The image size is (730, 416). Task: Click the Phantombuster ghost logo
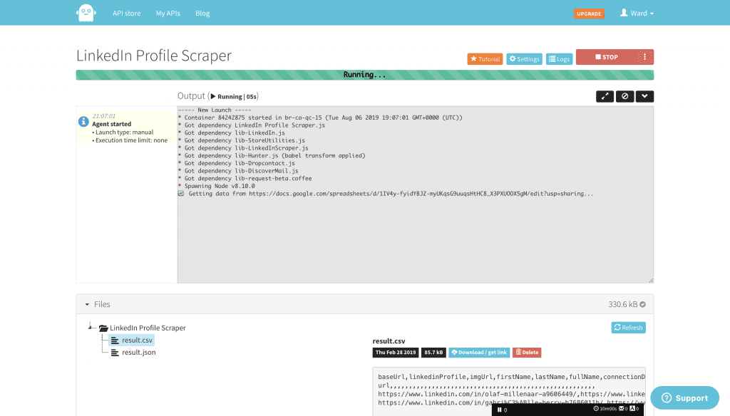pyautogui.click(x=86, y=13)
